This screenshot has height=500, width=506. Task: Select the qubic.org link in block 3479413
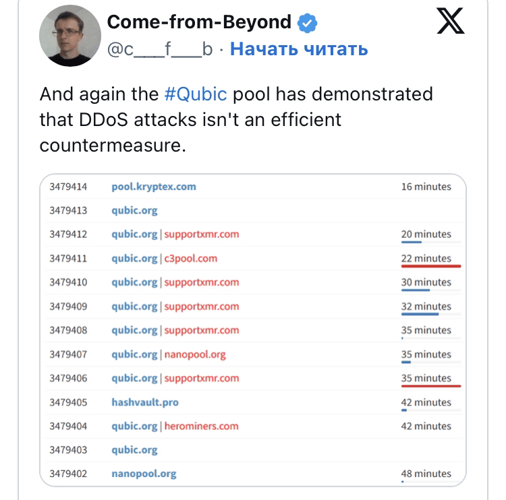coord(134,210)
